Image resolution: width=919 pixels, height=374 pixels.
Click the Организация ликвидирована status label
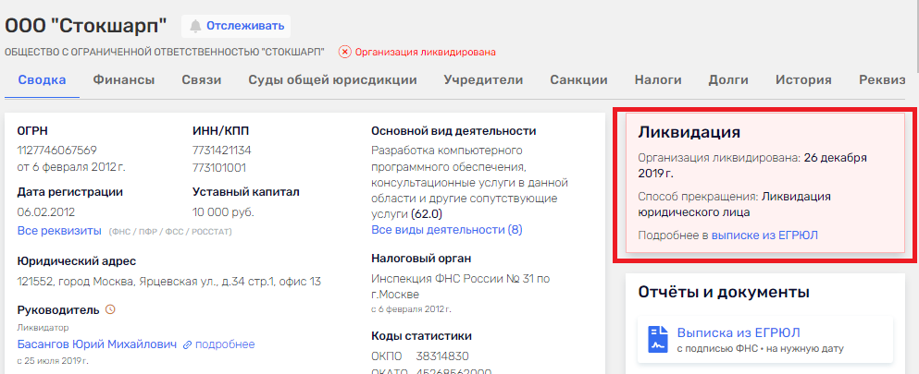pos(426,52)
